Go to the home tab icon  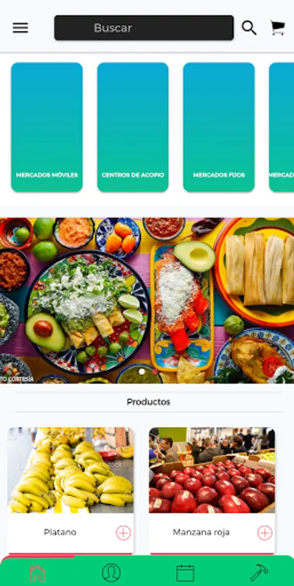(37, 573)
